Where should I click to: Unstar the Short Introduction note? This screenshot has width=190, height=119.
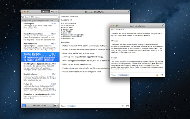[x=157, y=75]
